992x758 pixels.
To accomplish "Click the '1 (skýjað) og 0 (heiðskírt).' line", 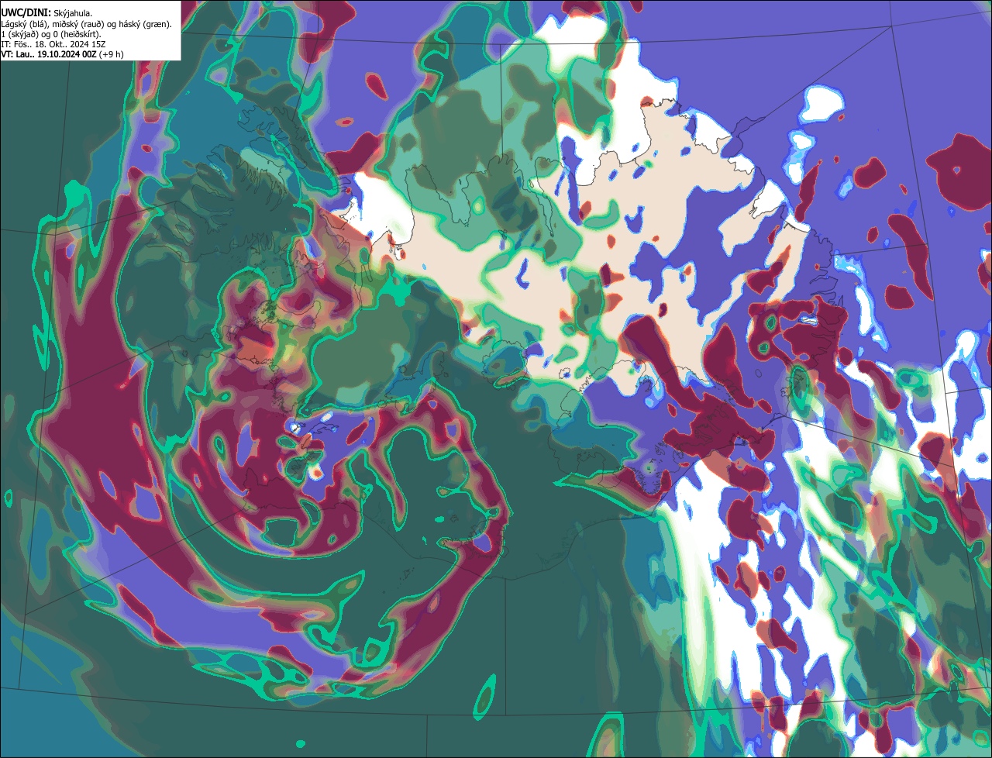I will click(51, 33).
